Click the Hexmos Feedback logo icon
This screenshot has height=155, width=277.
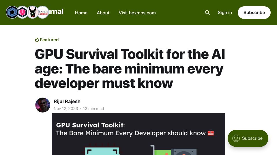[x=43, y=12]
